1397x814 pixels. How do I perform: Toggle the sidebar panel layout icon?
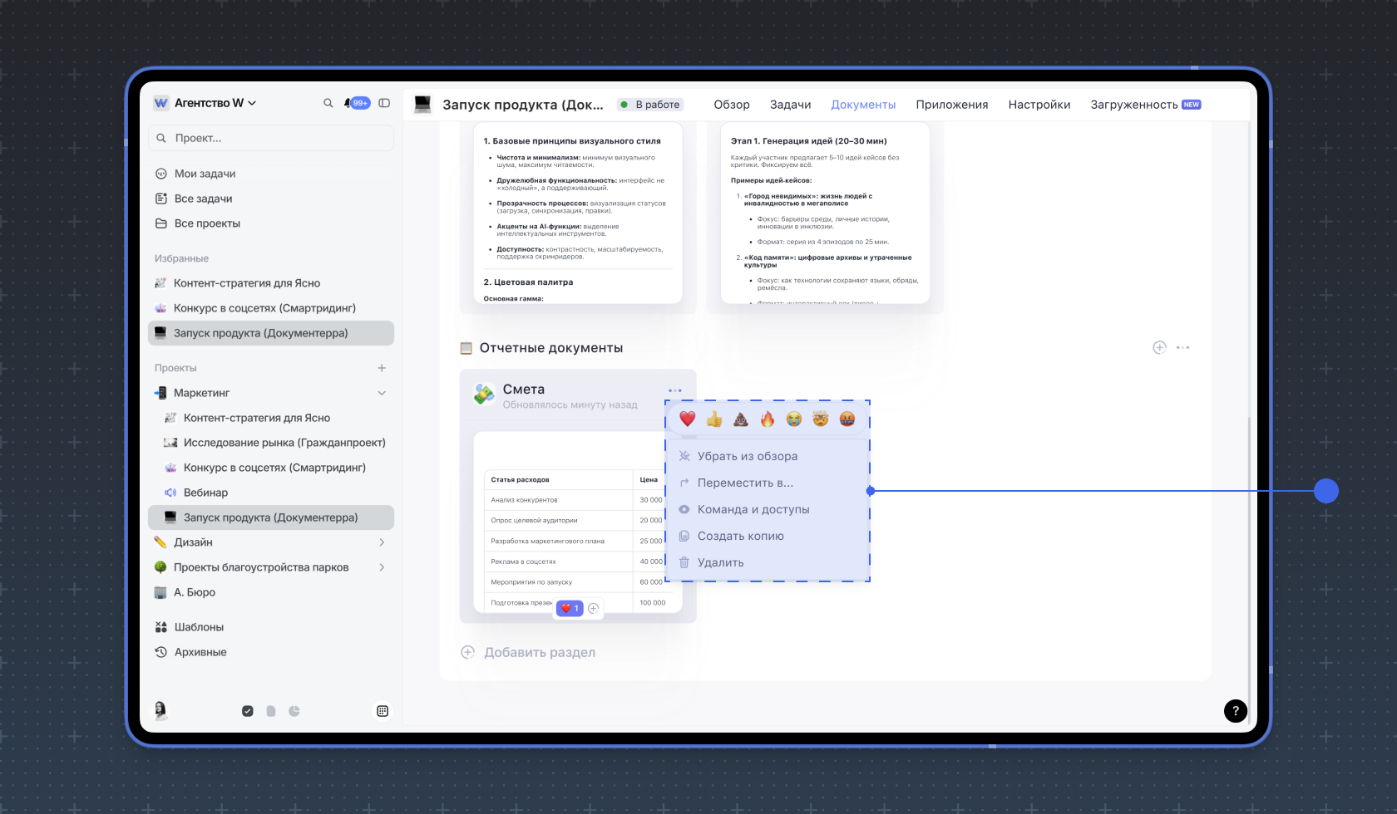point(384,103)
